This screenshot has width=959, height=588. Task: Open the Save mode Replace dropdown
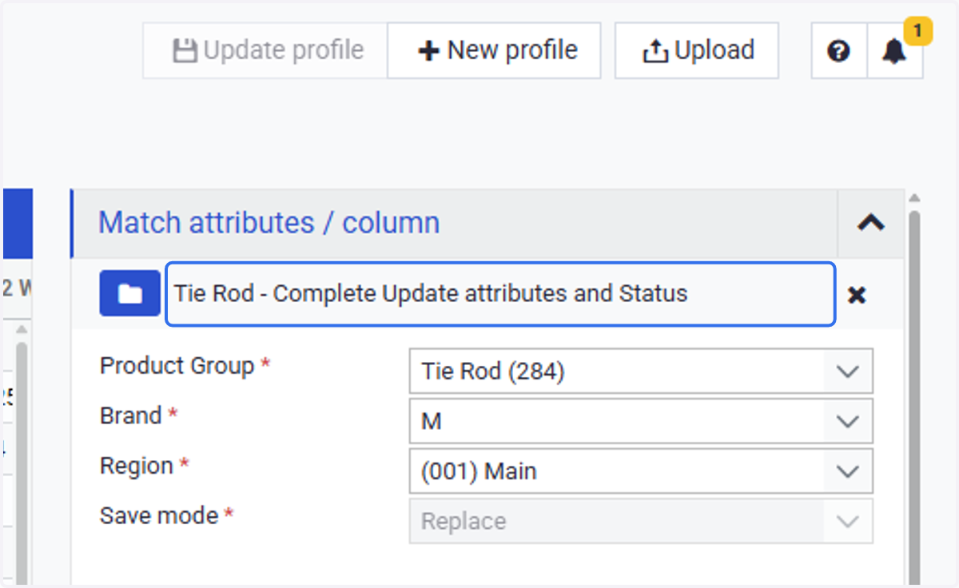point(641,521)
